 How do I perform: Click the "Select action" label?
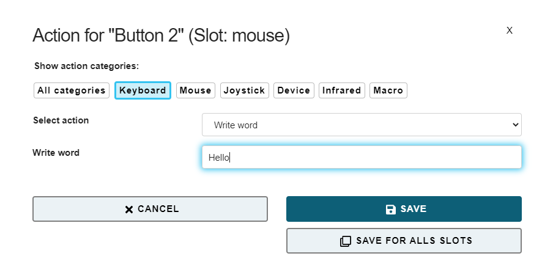click(61, 120)
